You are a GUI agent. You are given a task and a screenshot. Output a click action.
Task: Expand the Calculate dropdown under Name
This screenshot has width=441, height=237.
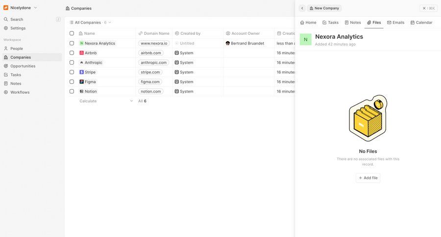coord(106,101)
